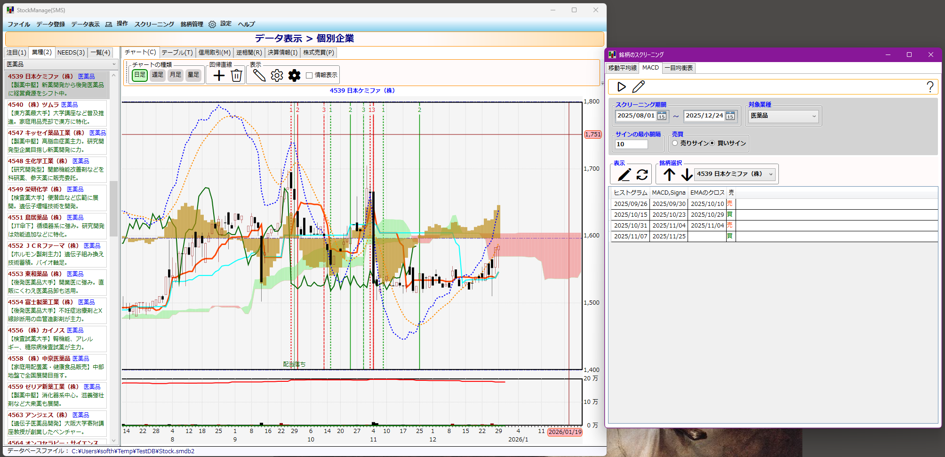The image size is (945, 457).
Task: Enable the 情報表示 checkbox
Action: coord(309,75)
